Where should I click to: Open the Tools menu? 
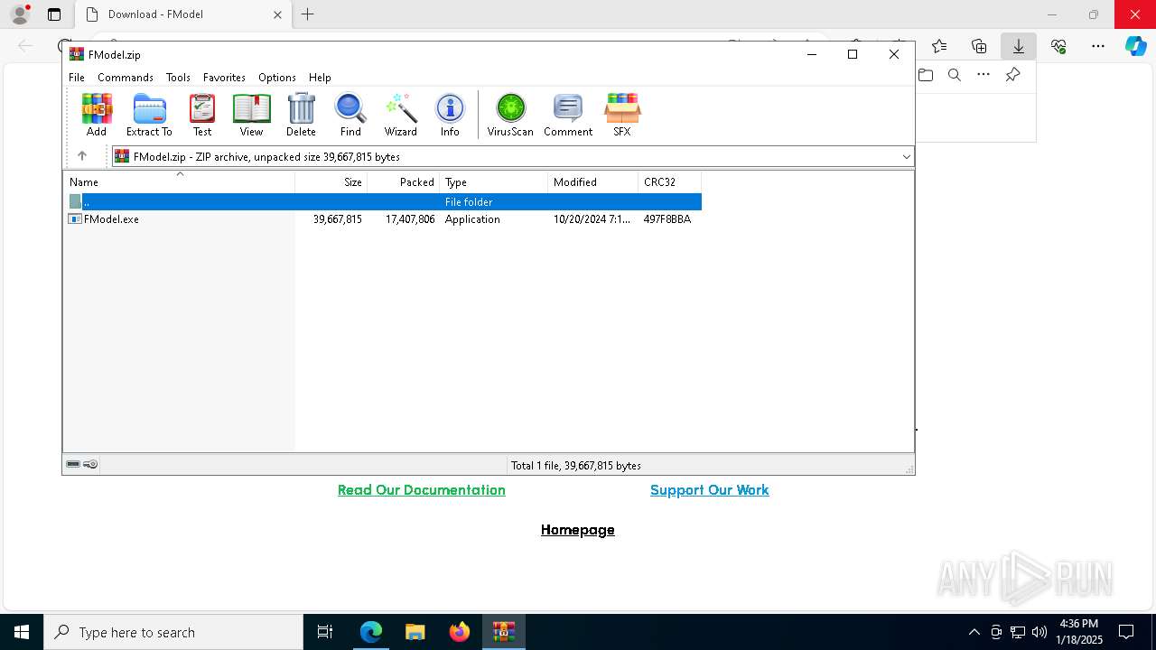point(178,78)
